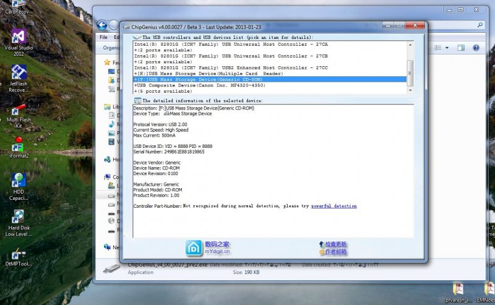
Task: Click device list scrollbar thumb
Action: pos(410,73)
